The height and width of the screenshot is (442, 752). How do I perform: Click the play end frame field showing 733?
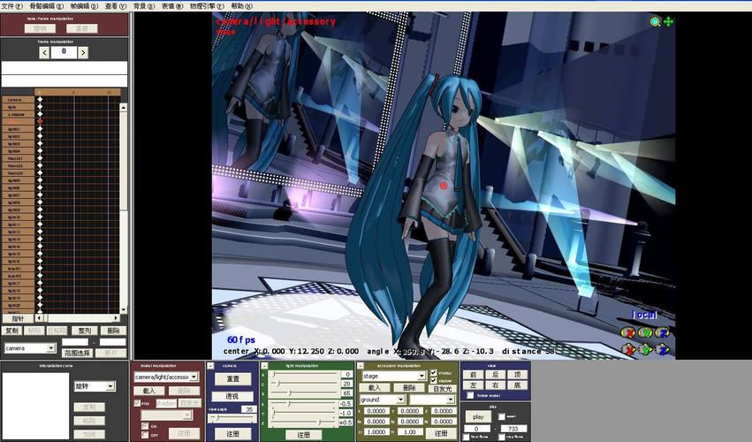click(x=513, y=429)
